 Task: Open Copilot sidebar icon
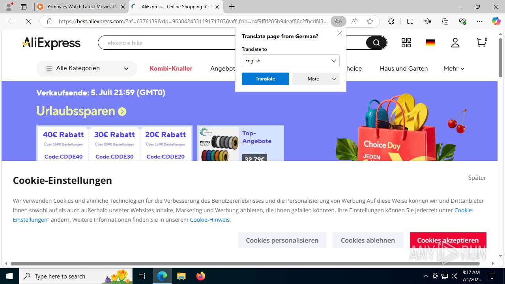[496, 21]
